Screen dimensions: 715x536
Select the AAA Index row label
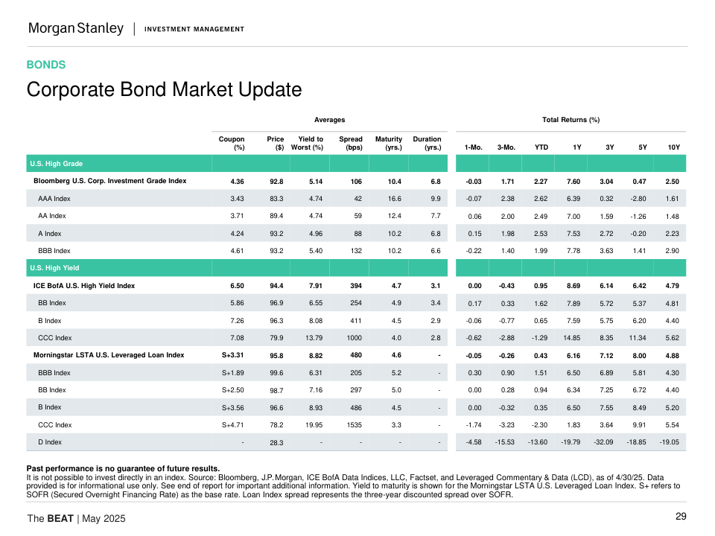[54, 198]
